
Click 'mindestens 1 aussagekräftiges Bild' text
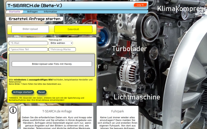coord(33,80)
